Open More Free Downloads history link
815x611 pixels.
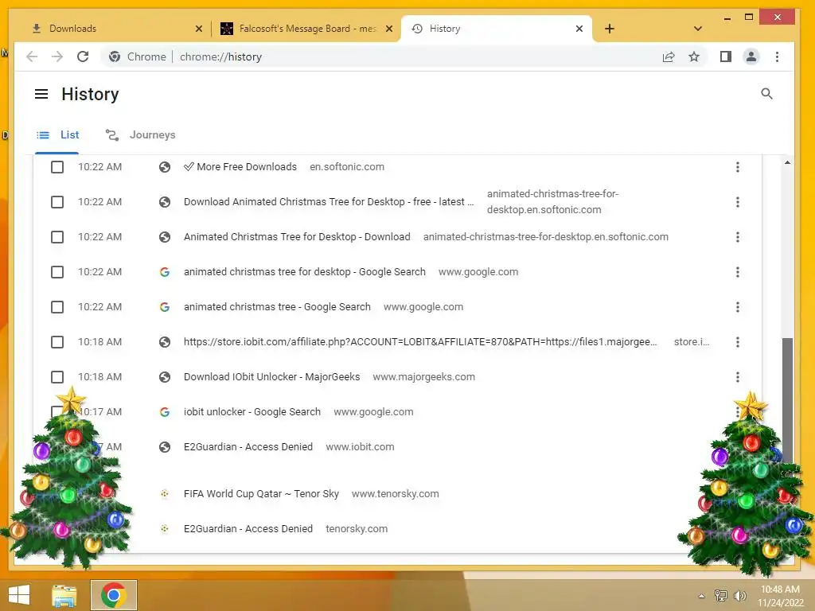240,167
